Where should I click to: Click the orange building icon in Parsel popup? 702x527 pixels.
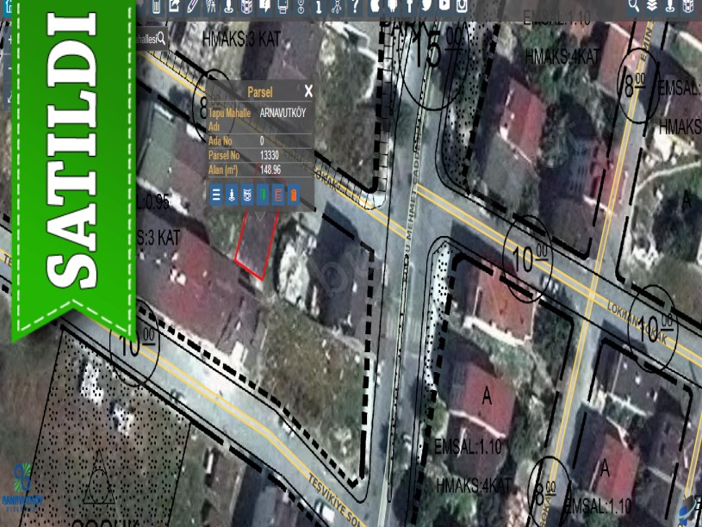point(294,195)
